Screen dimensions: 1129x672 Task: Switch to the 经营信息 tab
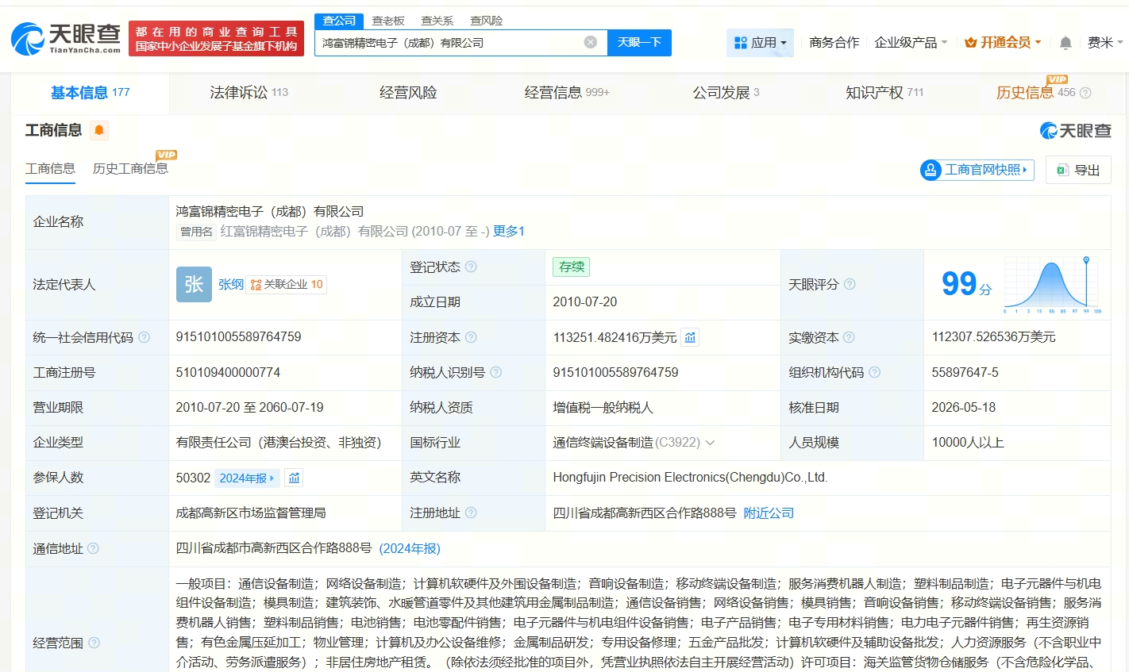coord(567,93)
